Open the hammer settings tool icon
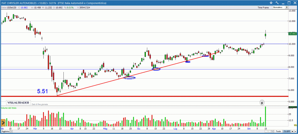The image size is (298, 134). [277, 3]
